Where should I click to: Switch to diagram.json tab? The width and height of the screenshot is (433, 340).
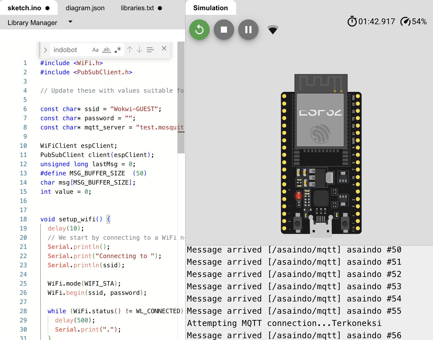(x=85, y=8)
